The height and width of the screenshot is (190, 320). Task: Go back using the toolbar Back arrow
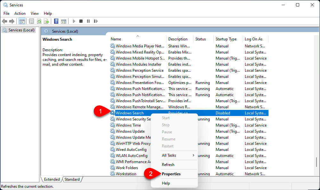[4, 21]
